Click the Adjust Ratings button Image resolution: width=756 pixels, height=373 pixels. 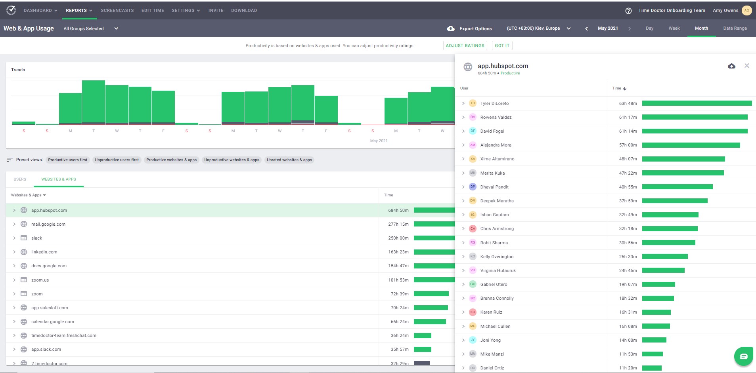[465, 46]
